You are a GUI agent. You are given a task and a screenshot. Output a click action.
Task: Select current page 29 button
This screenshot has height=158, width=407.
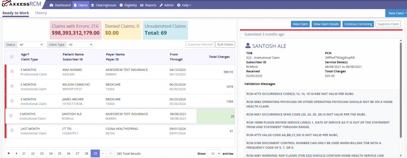[95, 153]
